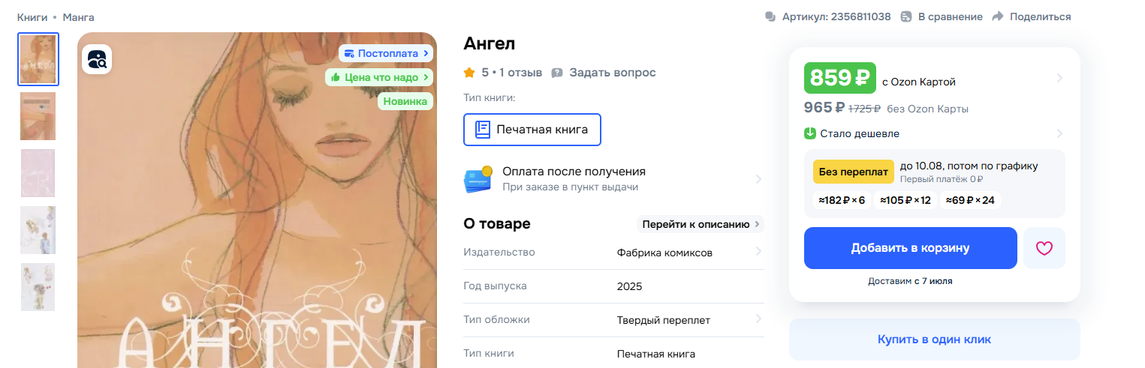This screenshot has width=1145, height=368.
Task: Click the Фабрика комиксов publisher value
Action: pos(664,252)
